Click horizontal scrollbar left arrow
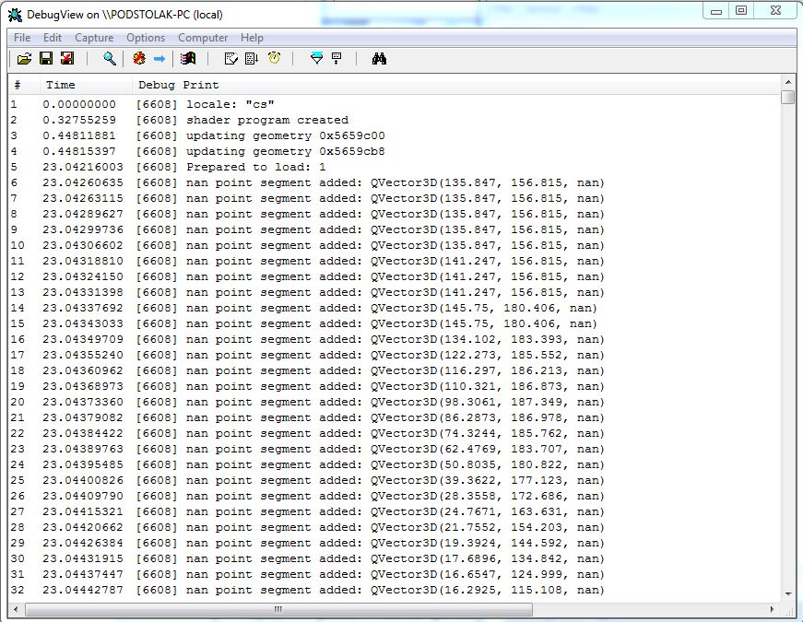 16,609
